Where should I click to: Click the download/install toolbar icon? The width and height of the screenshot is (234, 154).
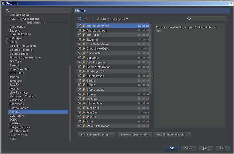click(86, 19)
